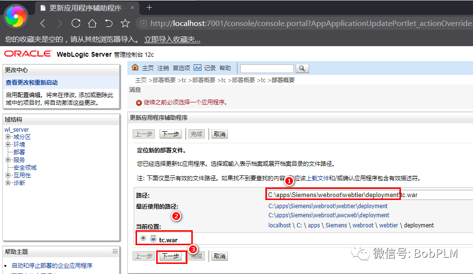
Task: Click 诊断 tree link
Action: [19, 183]
